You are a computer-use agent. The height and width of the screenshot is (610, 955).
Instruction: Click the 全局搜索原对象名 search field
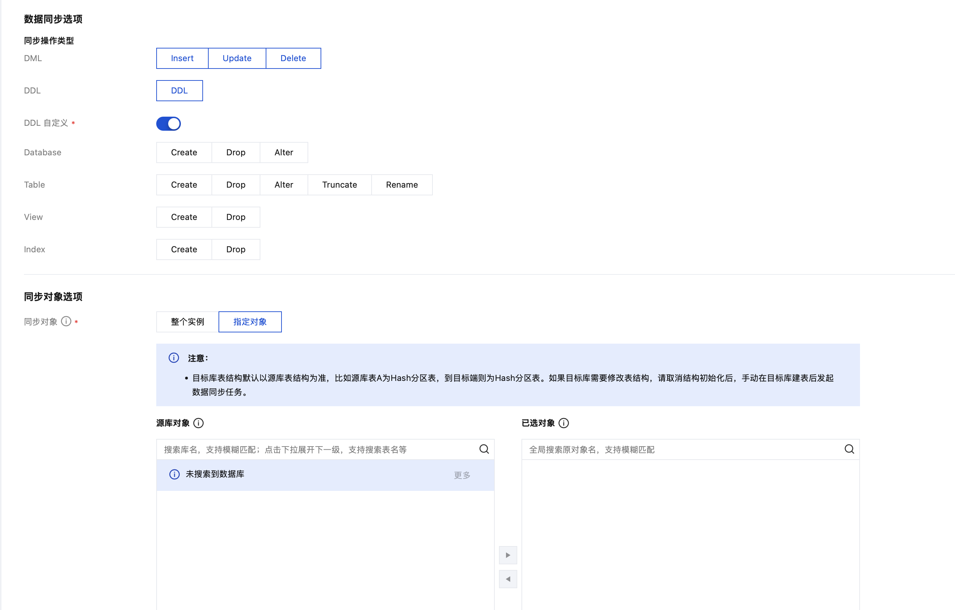click(682, 449)
